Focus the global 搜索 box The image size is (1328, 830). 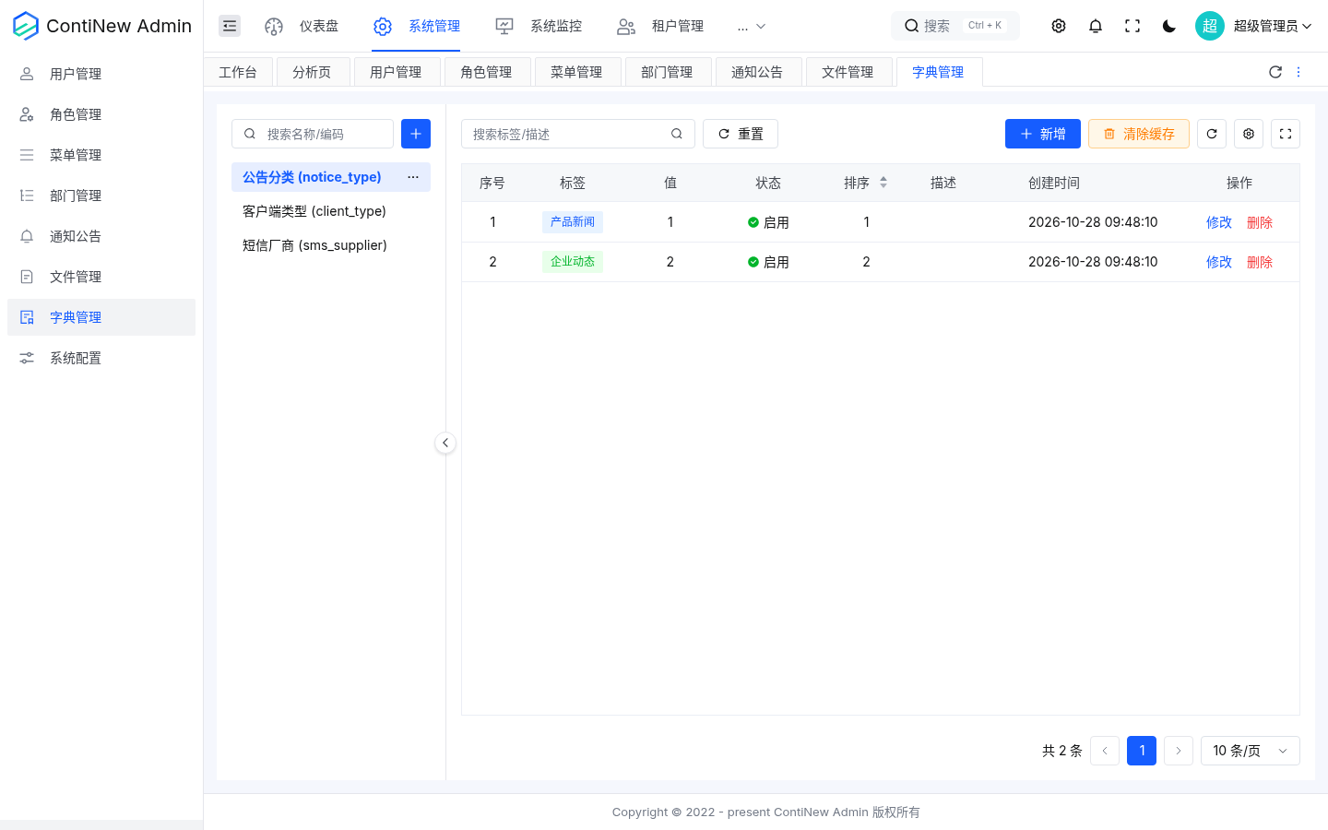click(x=955, y=26)
